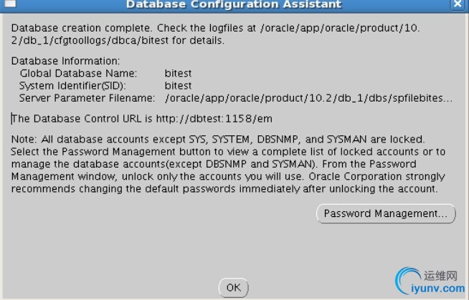Click the spfile Server Parameter Filename path

coord(308,98)
